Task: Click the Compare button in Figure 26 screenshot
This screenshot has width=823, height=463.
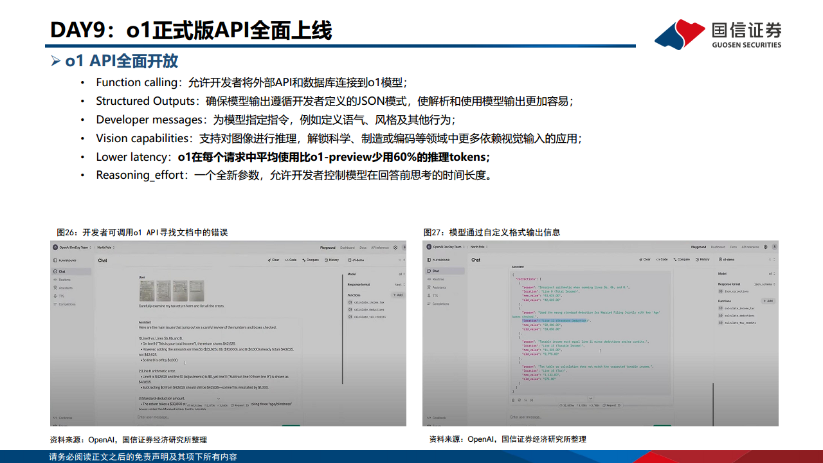Action: (311, 260)
